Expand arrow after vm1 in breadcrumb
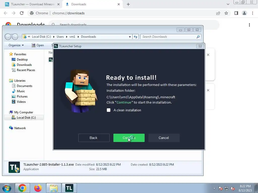Viewport: 258px width, 193px height. pos(78,37)
